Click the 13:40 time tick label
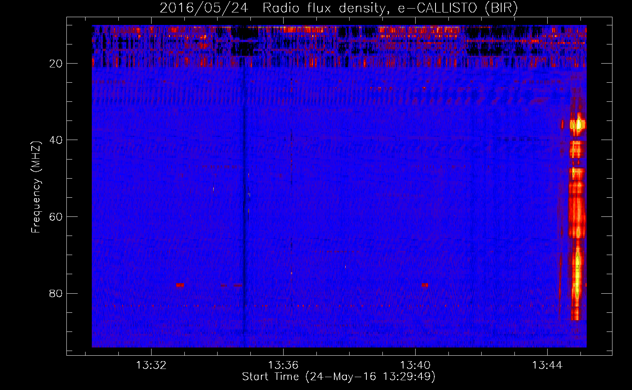This screenshot has height=390, width=632. point(415,365)
